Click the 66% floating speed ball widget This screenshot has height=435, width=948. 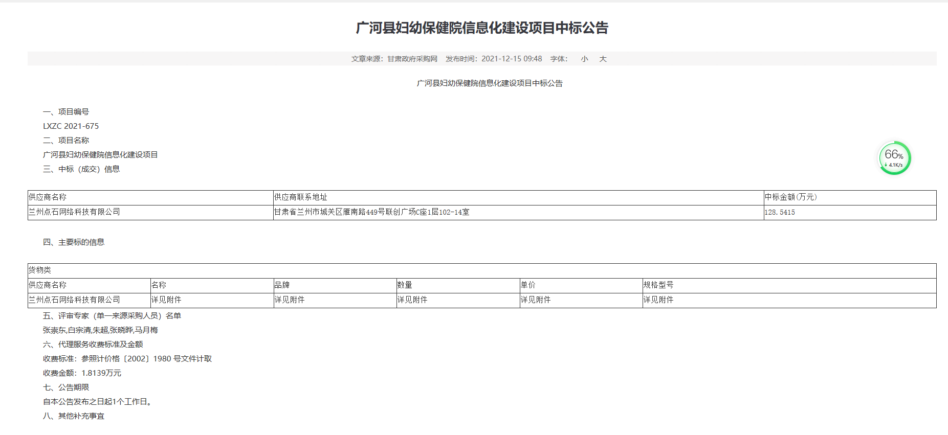894,158
